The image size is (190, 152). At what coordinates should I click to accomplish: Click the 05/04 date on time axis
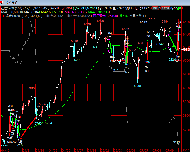[x=131, y=150]
